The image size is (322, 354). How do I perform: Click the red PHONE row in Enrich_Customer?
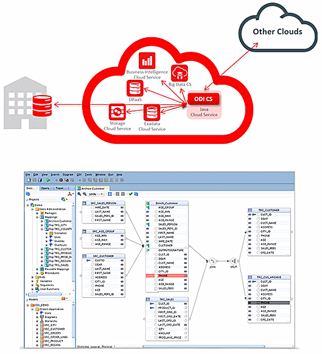pyautogui.click(x=166, y=275)
